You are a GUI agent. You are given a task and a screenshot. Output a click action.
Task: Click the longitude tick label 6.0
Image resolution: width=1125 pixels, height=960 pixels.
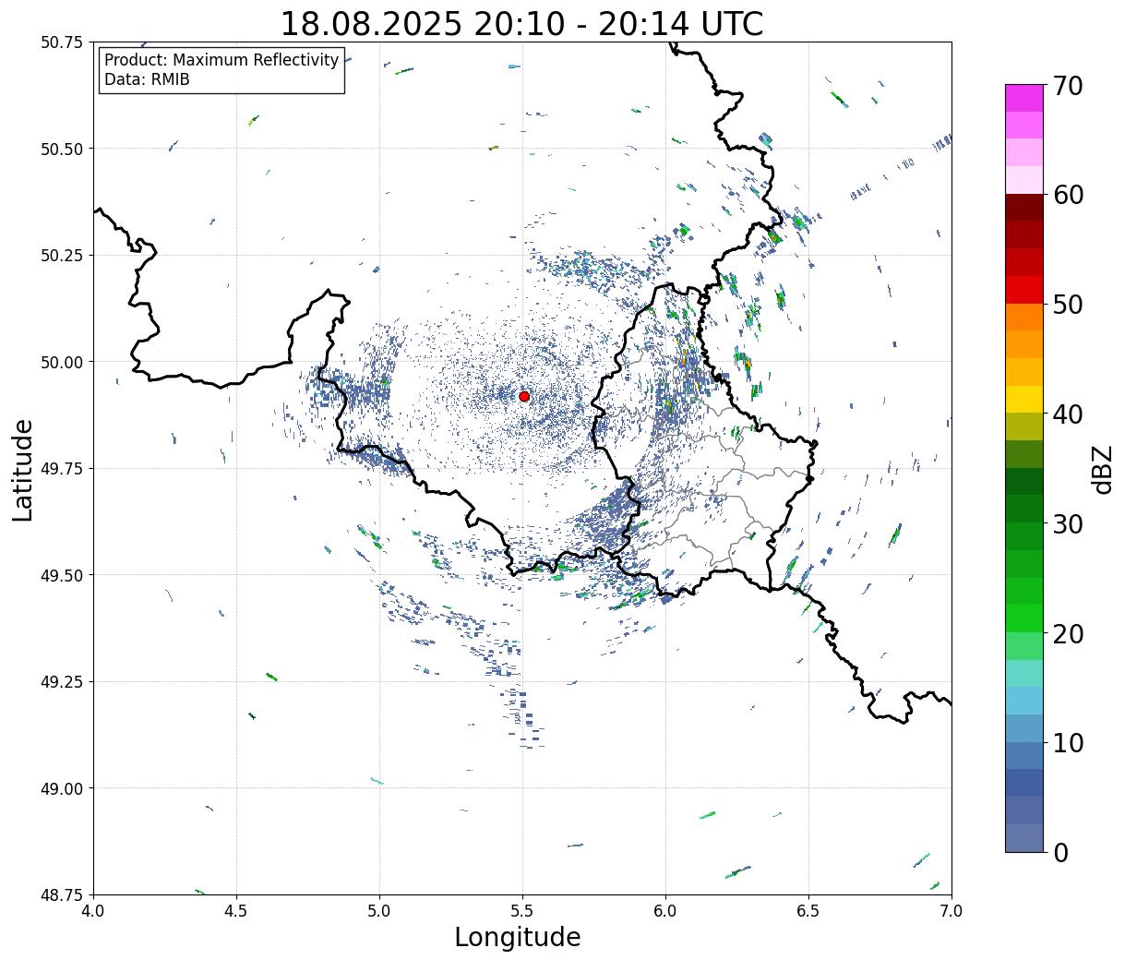[x=665, y=911]
